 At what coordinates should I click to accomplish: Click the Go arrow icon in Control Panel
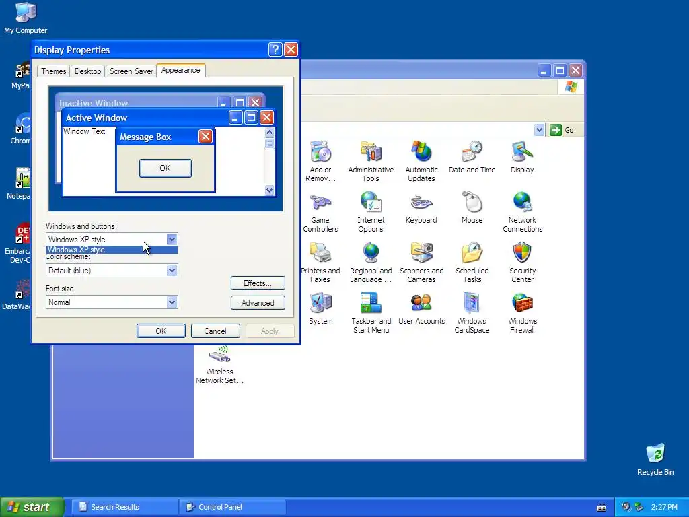click(555, 130)
